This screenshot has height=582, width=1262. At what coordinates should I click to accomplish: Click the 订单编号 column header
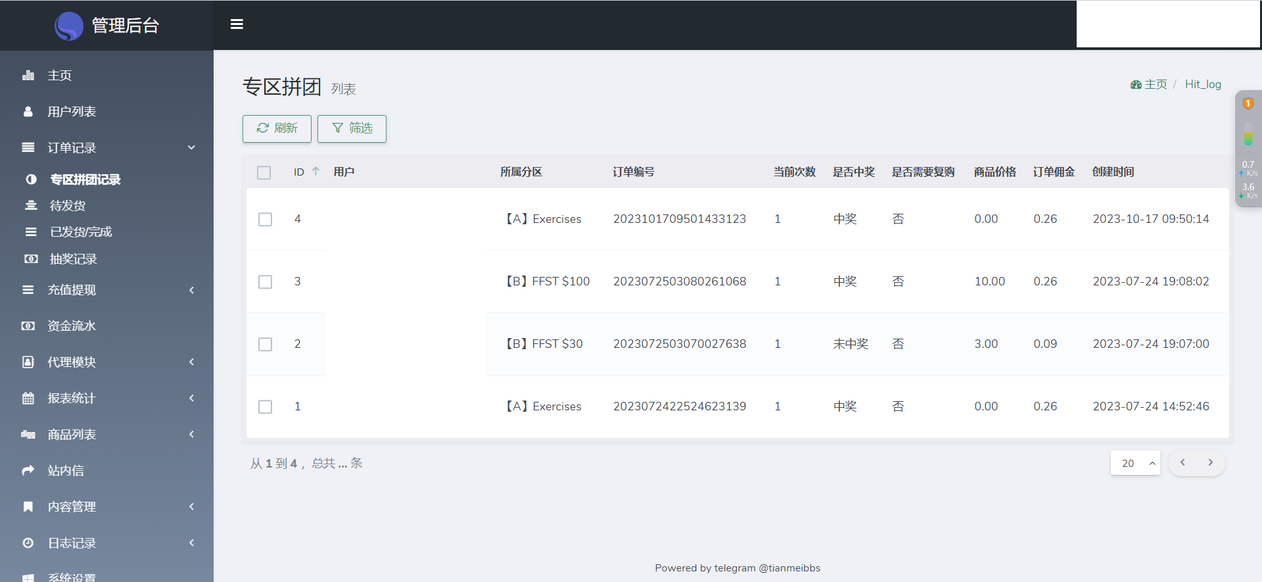[634, 172]
